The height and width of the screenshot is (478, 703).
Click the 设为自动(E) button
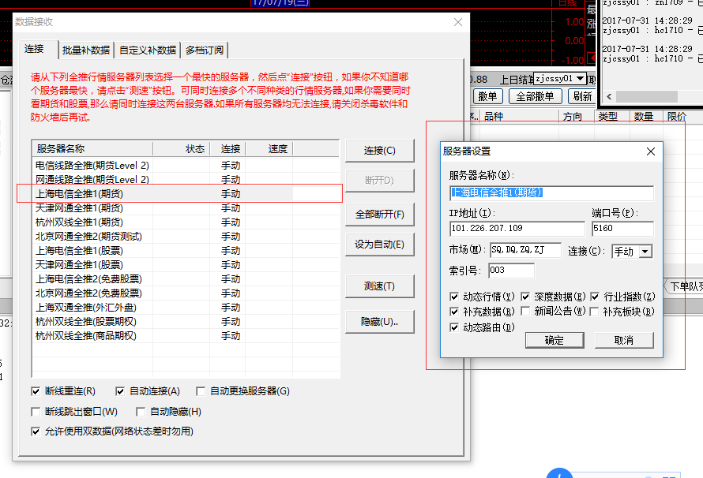380,245
